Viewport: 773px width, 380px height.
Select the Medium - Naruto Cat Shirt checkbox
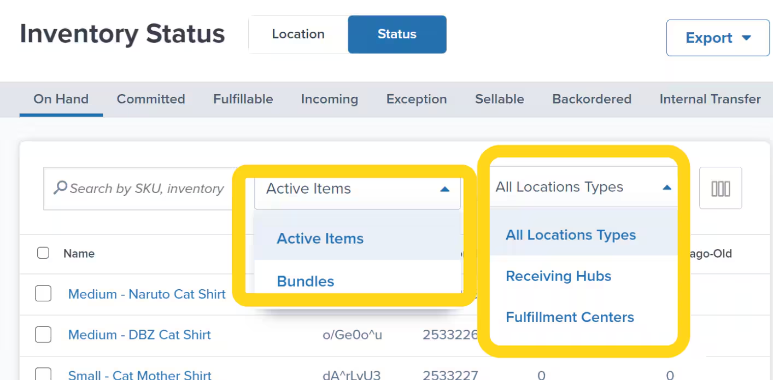click(x=43, y=294)
